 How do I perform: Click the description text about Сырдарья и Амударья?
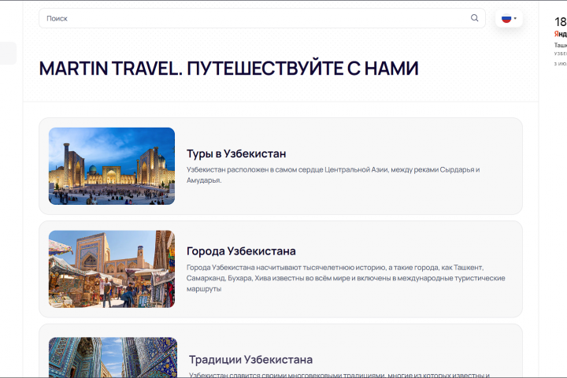333,175
